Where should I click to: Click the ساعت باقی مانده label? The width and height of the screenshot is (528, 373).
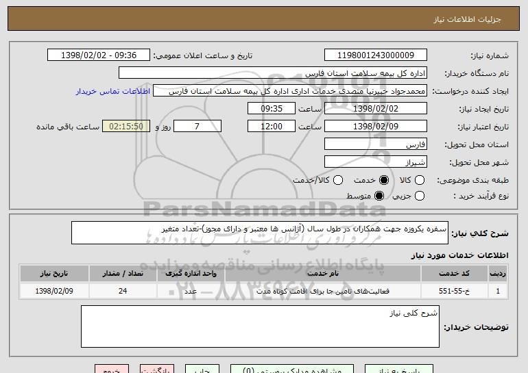coord(68,127)
